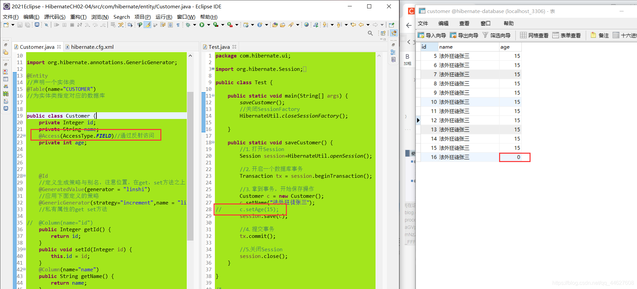Open Package Explorer icon in left sidebar
637x289 pixels.
click(x=5, y=52)
